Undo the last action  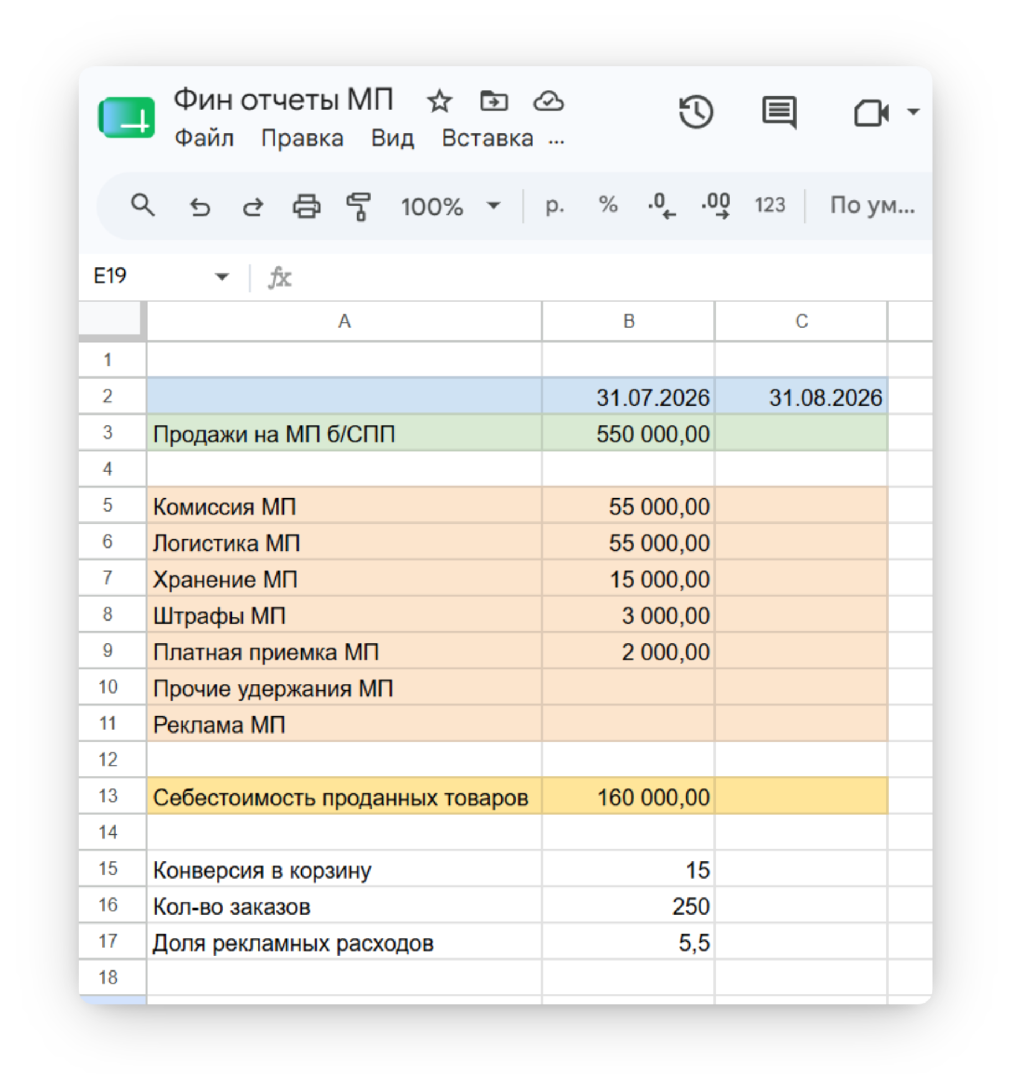pos(200,207)
